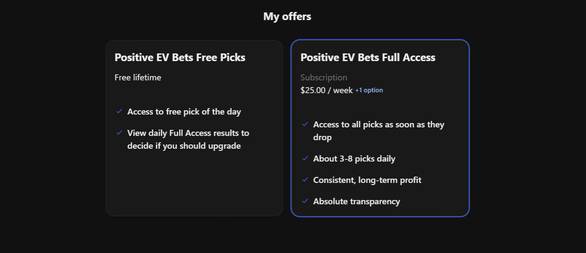586x253 pixels.
Task: Click the checkmark beside 'Absolute transparency'
Action: [x=305, y=201]
